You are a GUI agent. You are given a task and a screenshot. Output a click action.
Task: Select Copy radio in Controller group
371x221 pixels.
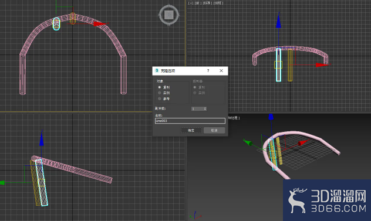[x=195, y=87]
